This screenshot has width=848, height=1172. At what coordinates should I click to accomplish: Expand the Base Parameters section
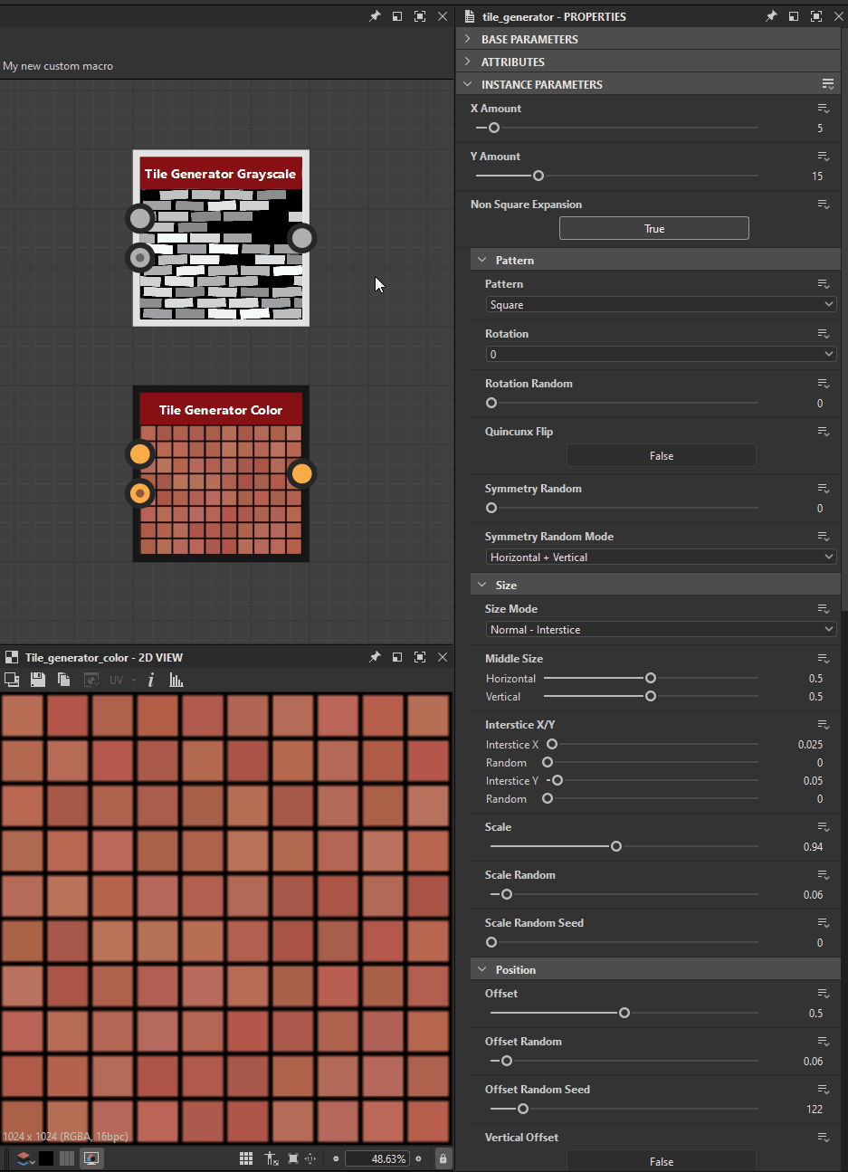pyautogui.click(x=529, y=39)
